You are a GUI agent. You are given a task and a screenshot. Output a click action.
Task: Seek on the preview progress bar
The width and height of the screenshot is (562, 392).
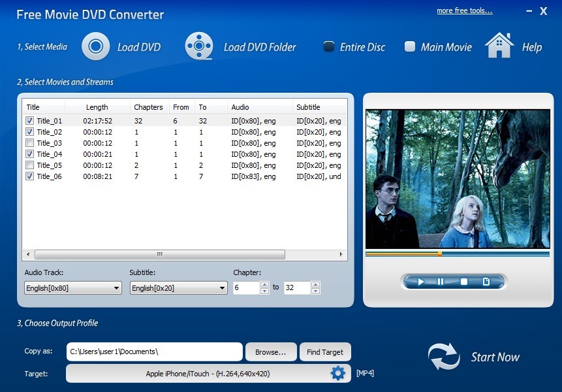tap(458, 254)
